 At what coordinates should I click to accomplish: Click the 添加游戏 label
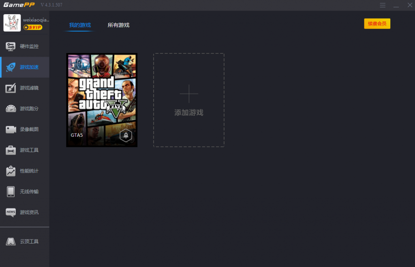pos(189,112)
